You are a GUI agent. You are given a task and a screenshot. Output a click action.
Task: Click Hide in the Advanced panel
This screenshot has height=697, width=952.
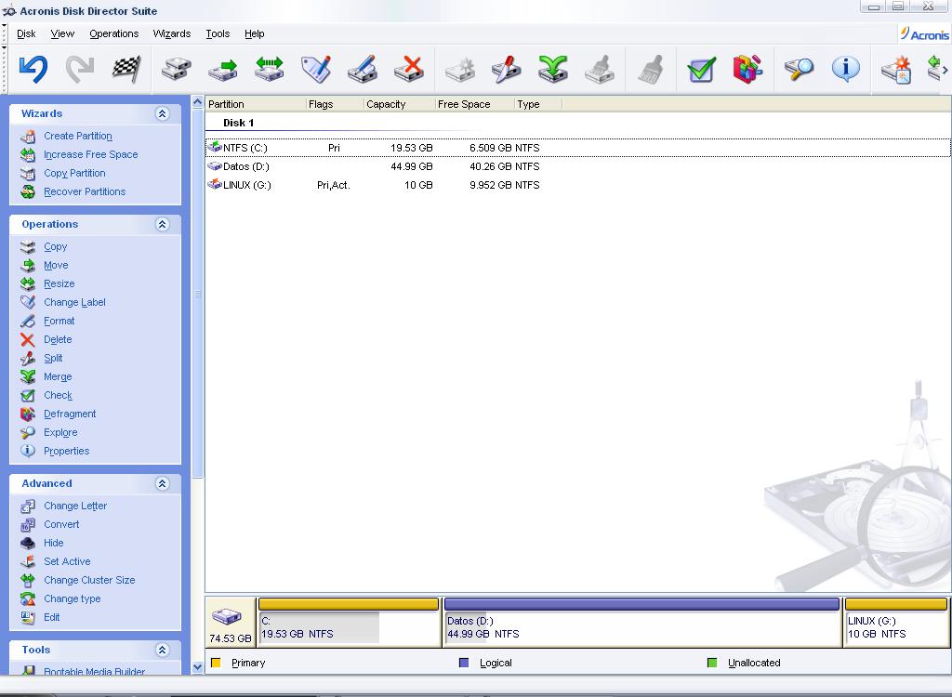pos(53,543)
